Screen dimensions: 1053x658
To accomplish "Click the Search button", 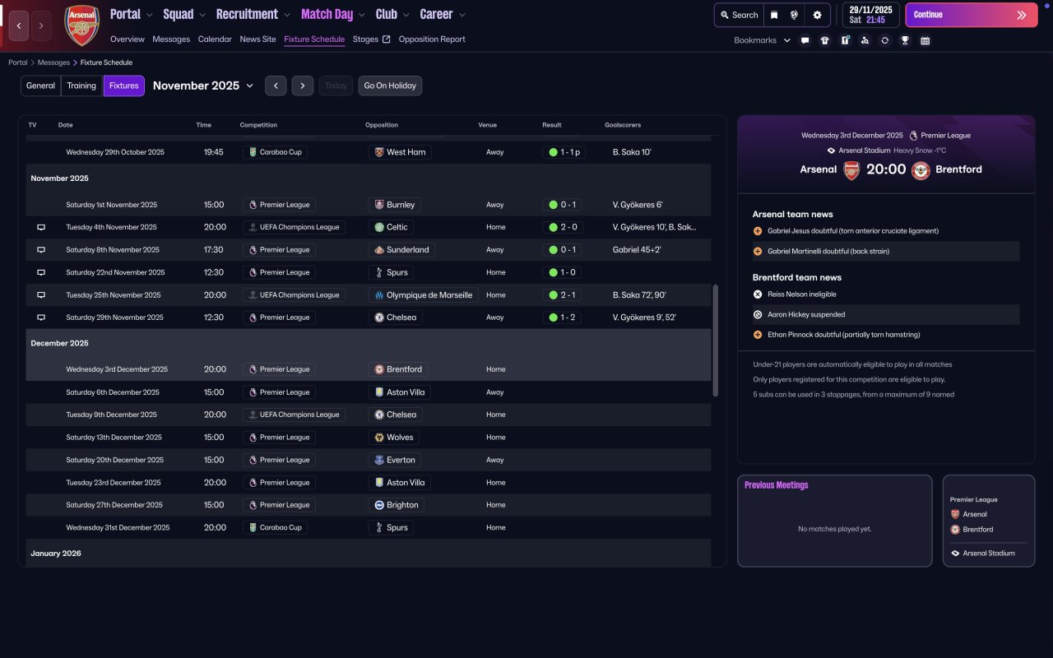I will pyautogui.click(x=738, y=15).
